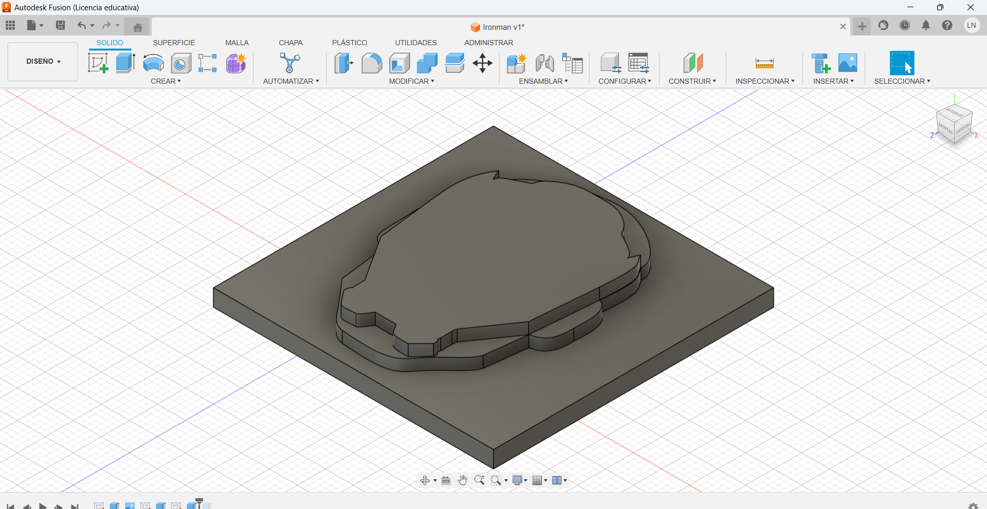Image resolution: width=987 pixels, height=509 pixels.
Task: Expand the INSPECCIONAR menu
Action: click(x=765, y=81)
